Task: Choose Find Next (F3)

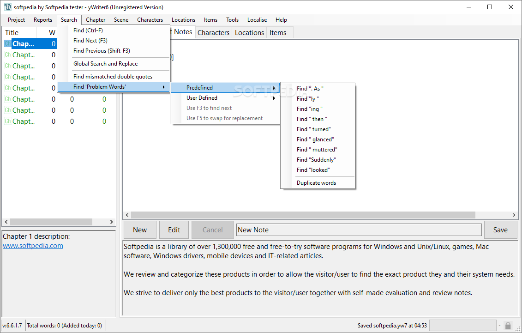Action: (x=114, y=41)
